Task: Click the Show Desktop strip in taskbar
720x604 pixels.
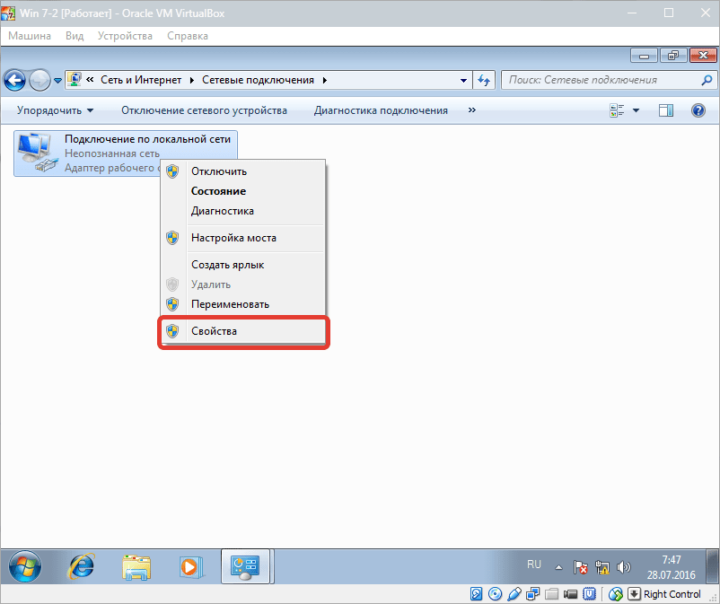Action: point(713,566)
